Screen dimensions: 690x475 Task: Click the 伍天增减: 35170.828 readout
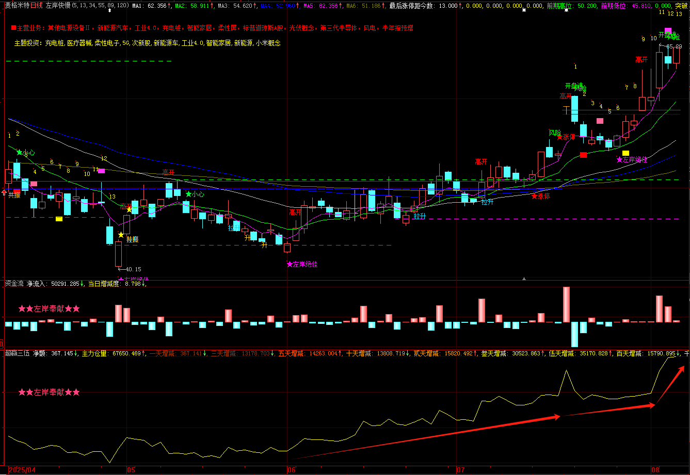(x=581, y=354)
